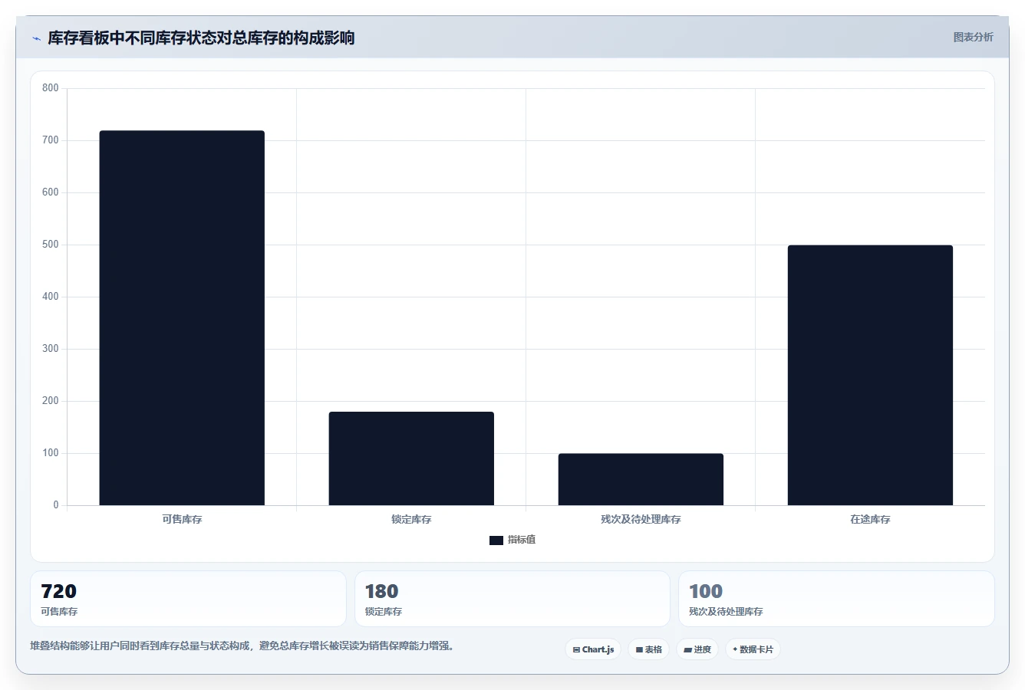Select the 进度 chip
The height and width of the screenshot is (690, 1025).
(x=697, y=649)
